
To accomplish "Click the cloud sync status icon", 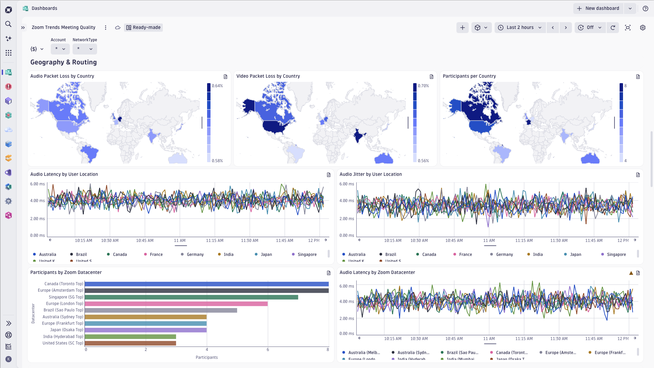I will (118, 28).
